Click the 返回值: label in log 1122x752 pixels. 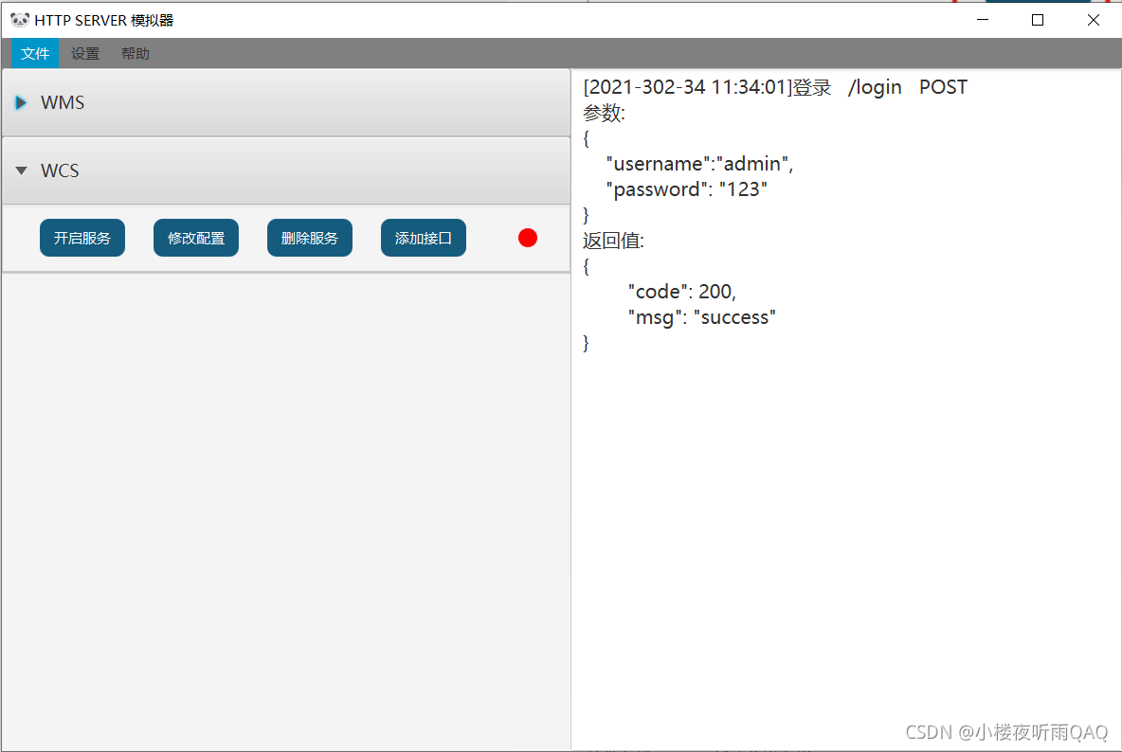tap(613, 241)
